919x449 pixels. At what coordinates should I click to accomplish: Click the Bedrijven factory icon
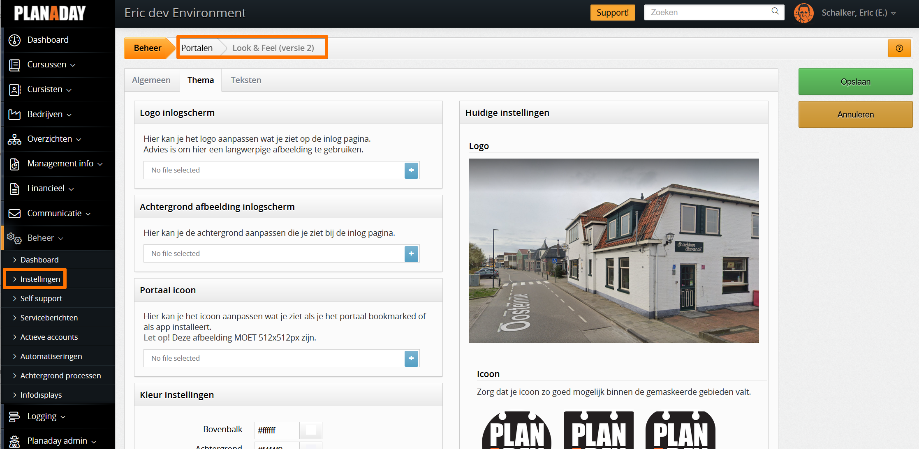(14, 114)
